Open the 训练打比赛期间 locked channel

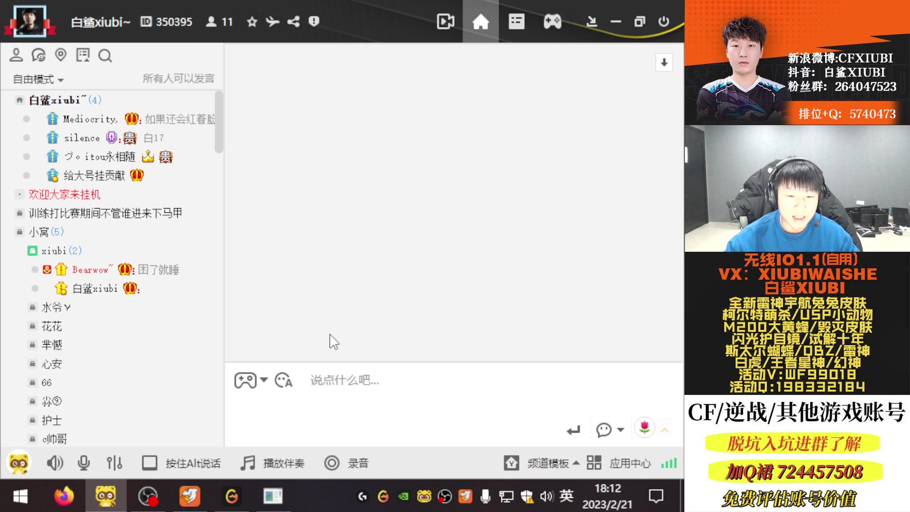[105, 213]
